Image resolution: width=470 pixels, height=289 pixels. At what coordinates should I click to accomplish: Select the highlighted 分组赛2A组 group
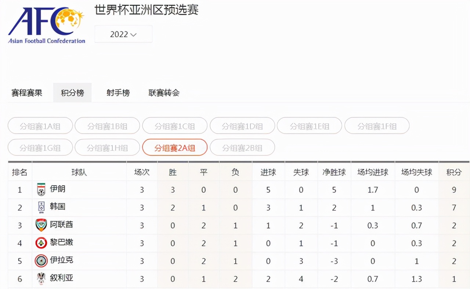[175, 148]
